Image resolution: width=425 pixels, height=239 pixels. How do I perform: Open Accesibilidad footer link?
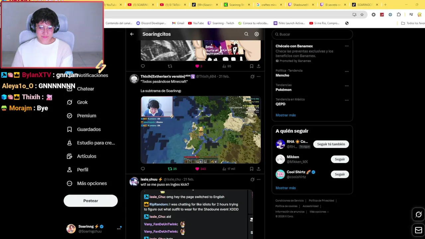310,206
